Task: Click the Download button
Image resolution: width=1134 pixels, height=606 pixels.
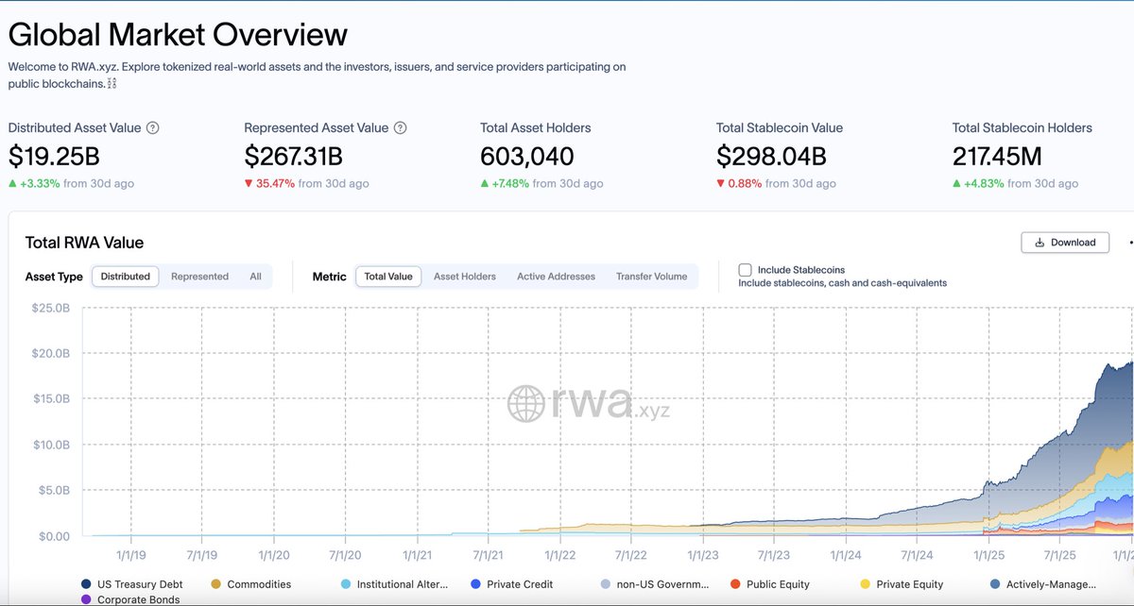Action: click(x=1065, y=242)
